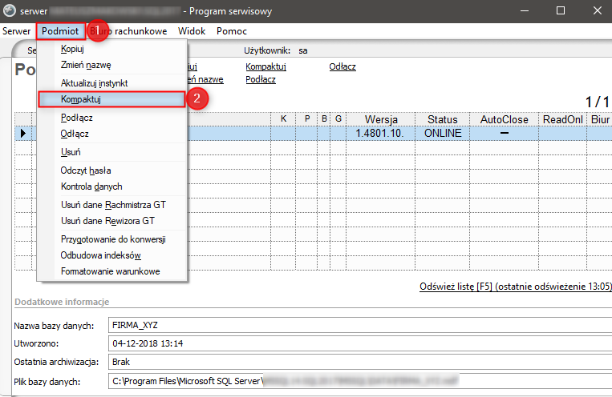
Task: Click the Plik bazy danych path field
Action: [x=360, y=381]
